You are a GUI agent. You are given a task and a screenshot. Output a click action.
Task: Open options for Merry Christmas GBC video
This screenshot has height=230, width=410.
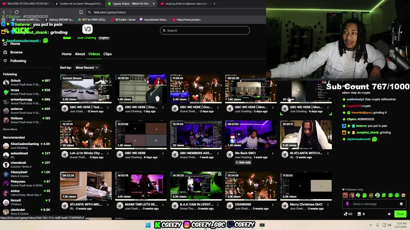[x=328, y=205]
